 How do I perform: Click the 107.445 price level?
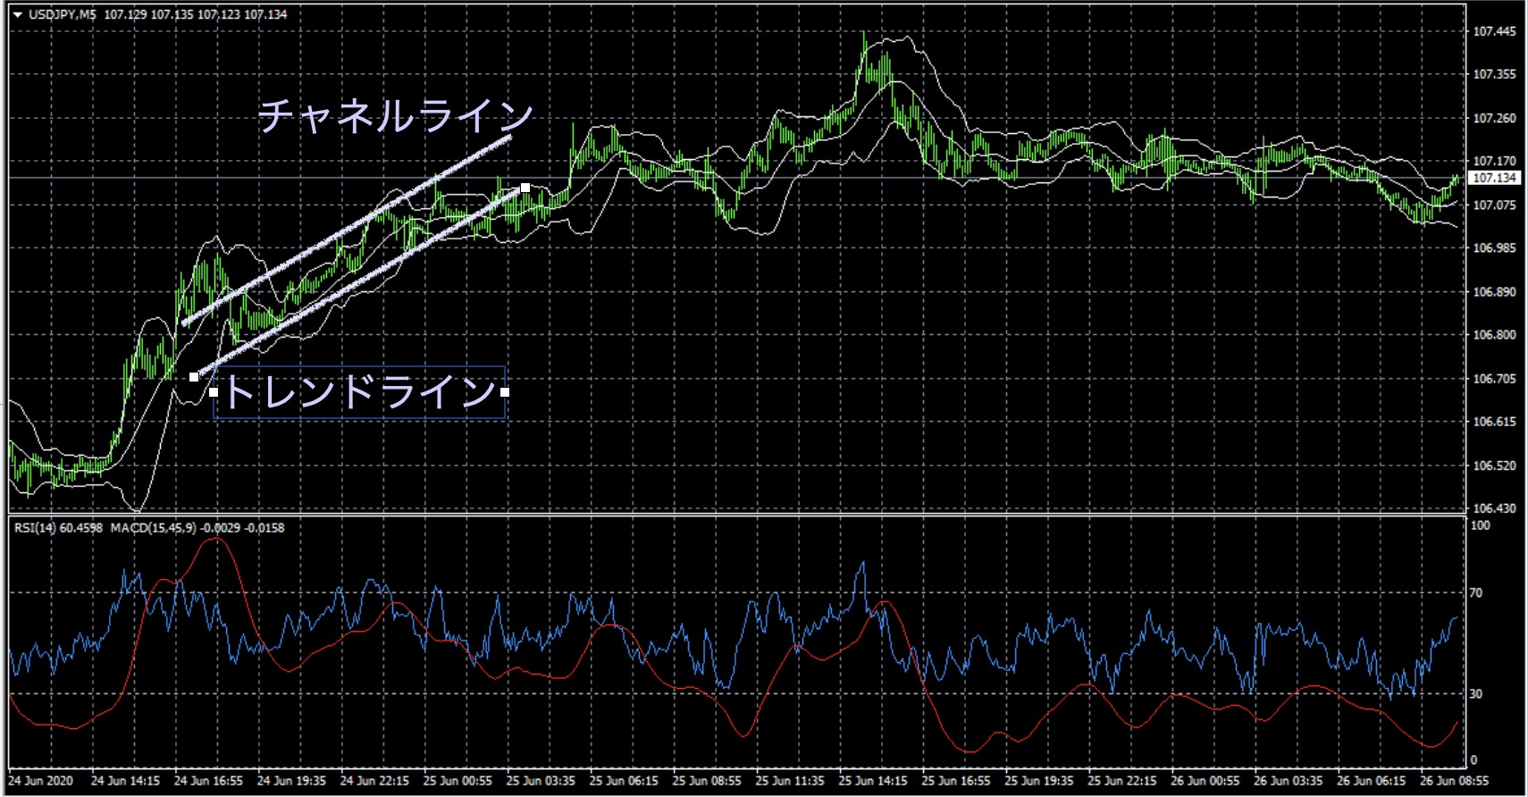[1494, 31]
